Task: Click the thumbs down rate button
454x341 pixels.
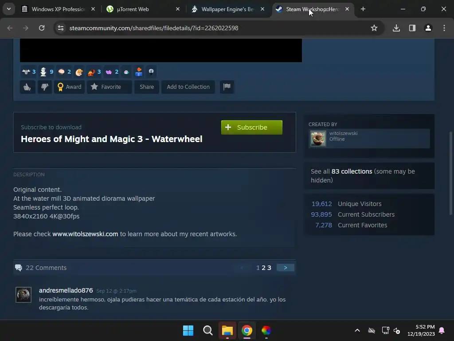Action: point(45,87)
